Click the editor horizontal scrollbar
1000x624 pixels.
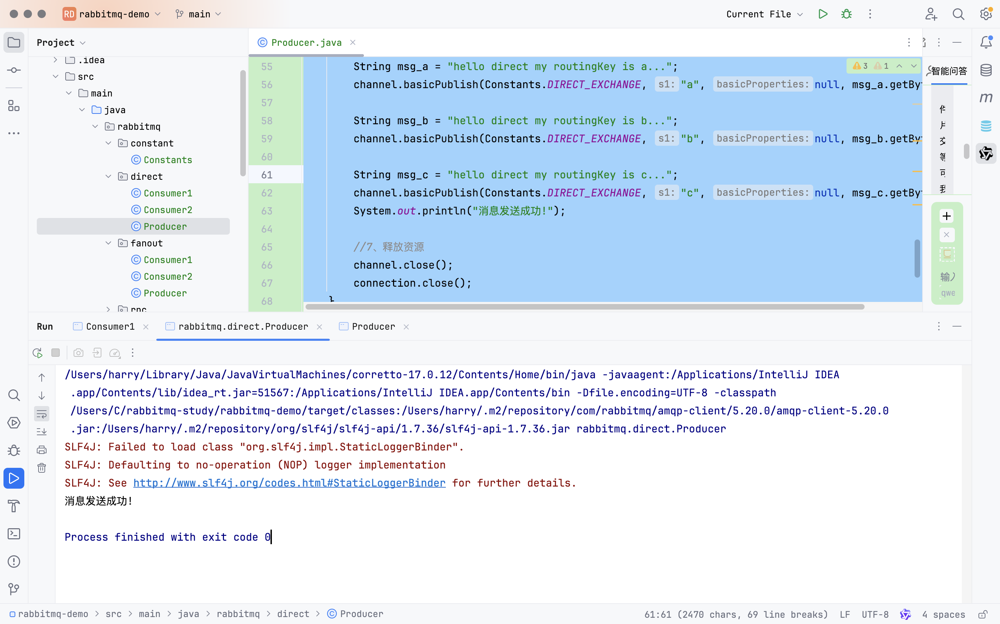(x=585, y=307)
